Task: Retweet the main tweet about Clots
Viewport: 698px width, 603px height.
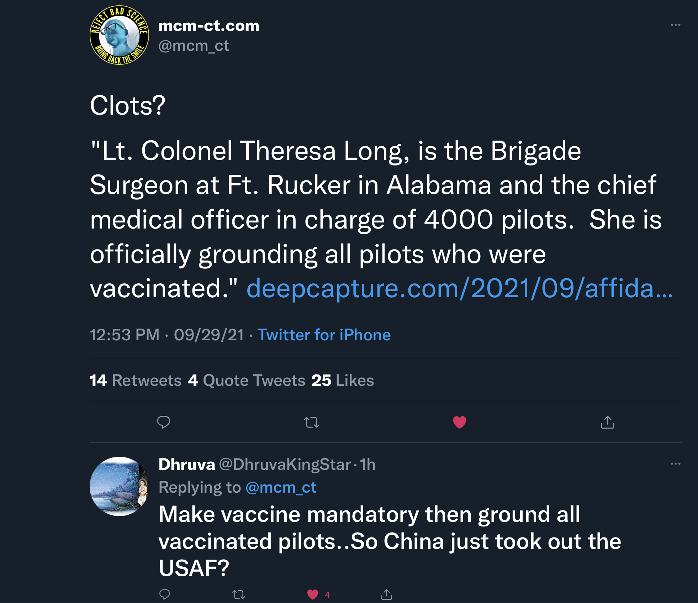Action: pyautogui.click(x=312, y=422)
